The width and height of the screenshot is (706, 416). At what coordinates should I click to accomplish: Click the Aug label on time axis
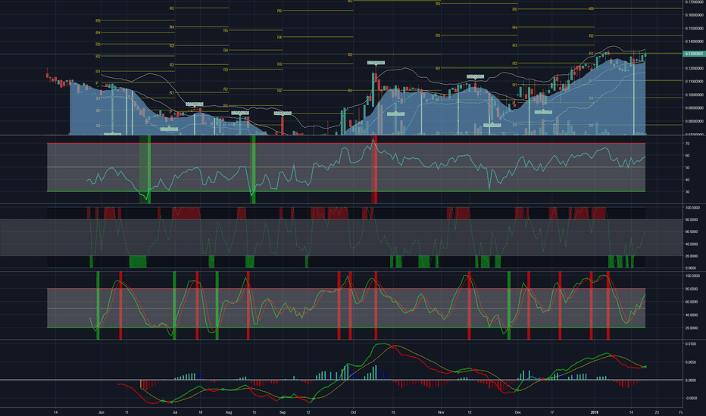(229, 412)
